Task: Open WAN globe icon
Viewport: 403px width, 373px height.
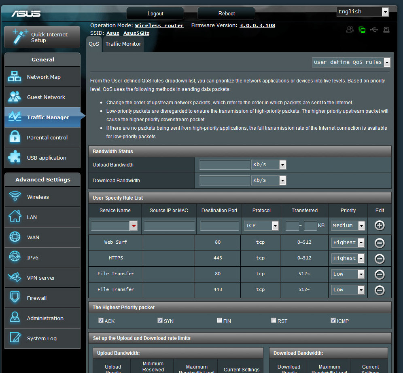Action: coord(15,237)
